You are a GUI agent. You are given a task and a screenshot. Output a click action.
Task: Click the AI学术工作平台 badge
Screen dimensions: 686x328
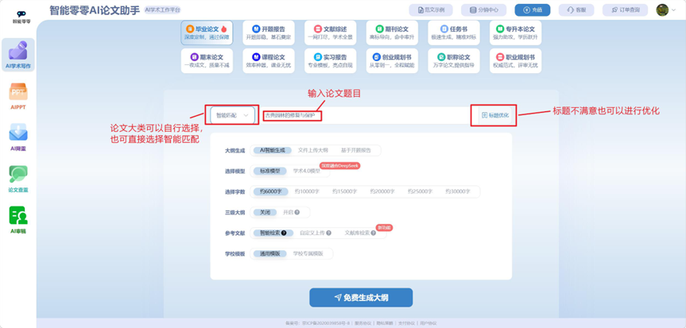tap(162, 10)
